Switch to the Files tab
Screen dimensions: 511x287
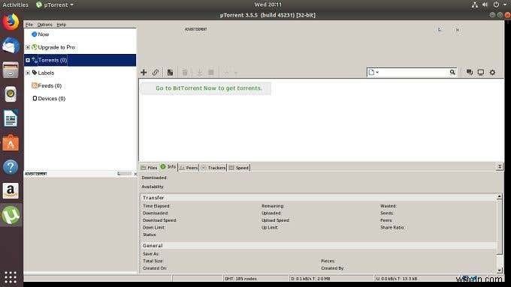tap(150, 167)
